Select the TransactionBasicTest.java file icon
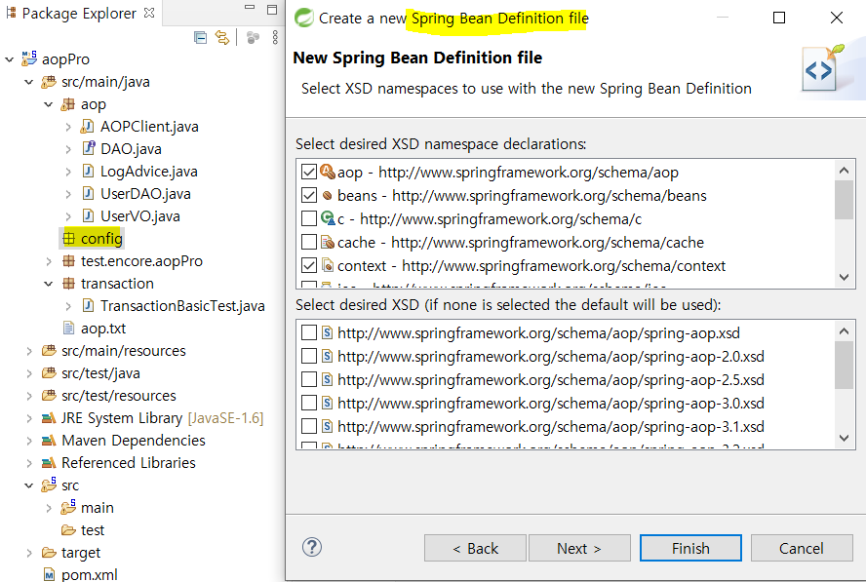This screenshot has height=582, width=866. click(x=88, y=305)
